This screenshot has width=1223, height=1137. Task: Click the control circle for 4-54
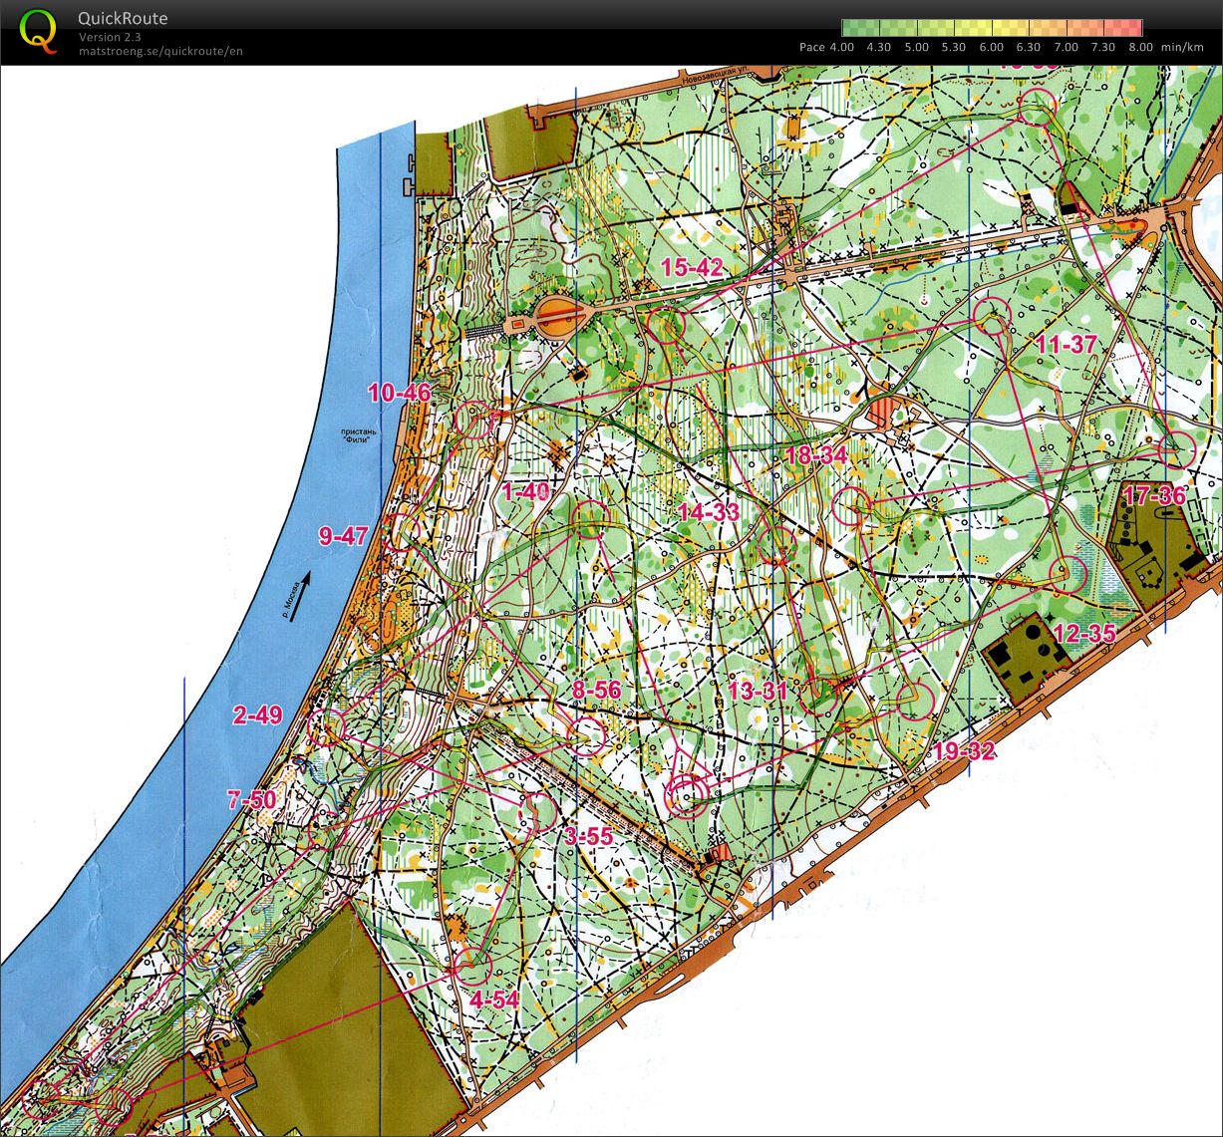[x=466, y=962]
